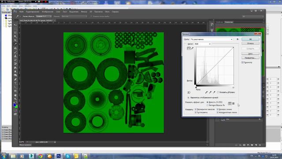Viewport: 282px width, 159px height.
Task: Toggle Базовая линия checkbox
Action: [218, 110]
